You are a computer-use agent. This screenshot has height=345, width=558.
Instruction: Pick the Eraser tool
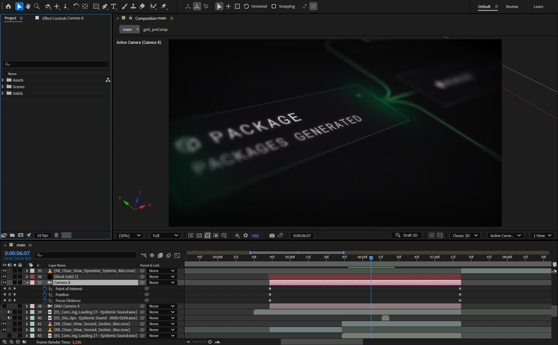[x=142, y=6]
